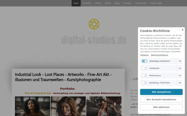The height and width of the screenshot is (116, 187).
Task: Open the Datenschutzerklärung link
Action: (159, 55)
